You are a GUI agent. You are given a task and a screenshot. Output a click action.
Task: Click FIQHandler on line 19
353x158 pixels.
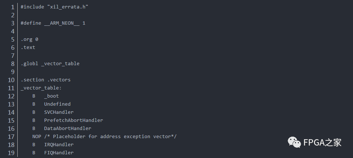[59, 153]
